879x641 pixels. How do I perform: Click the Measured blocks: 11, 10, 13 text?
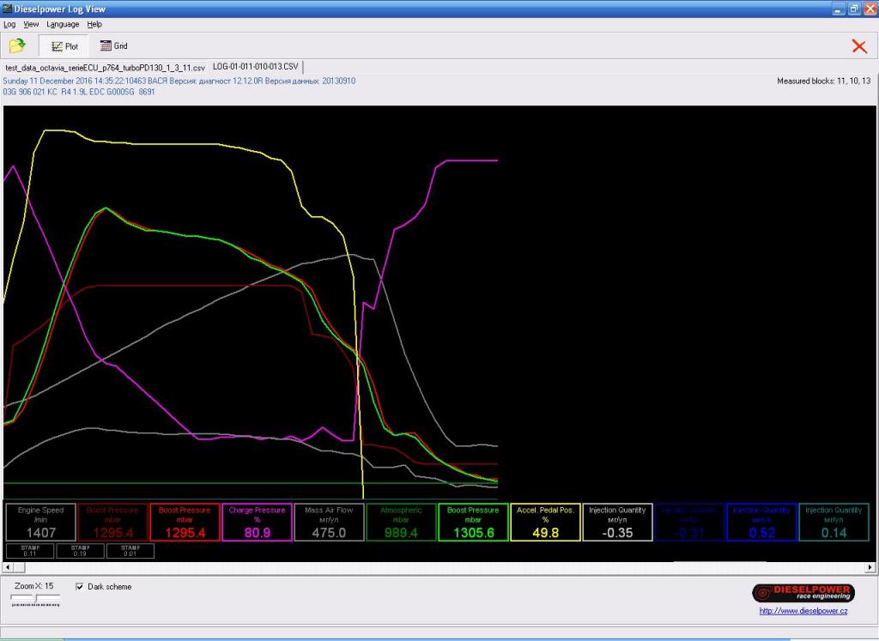pos(823,82)
